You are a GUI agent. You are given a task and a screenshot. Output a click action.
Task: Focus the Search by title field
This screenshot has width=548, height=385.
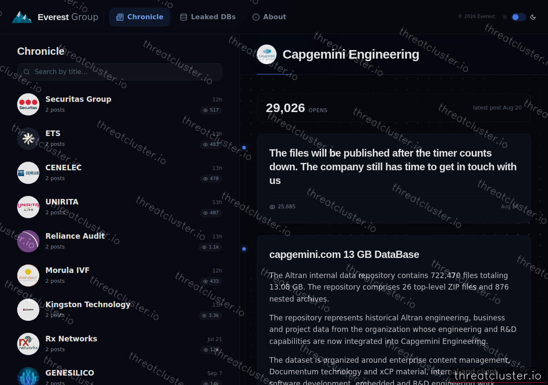click(x=119, y=72)
